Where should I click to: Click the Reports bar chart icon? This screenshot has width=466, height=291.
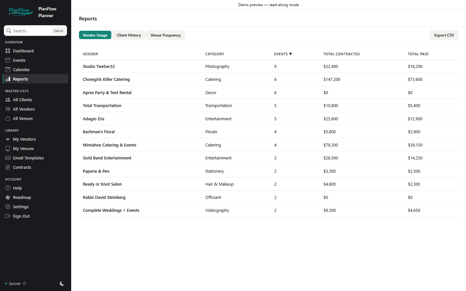pos(8,79)
